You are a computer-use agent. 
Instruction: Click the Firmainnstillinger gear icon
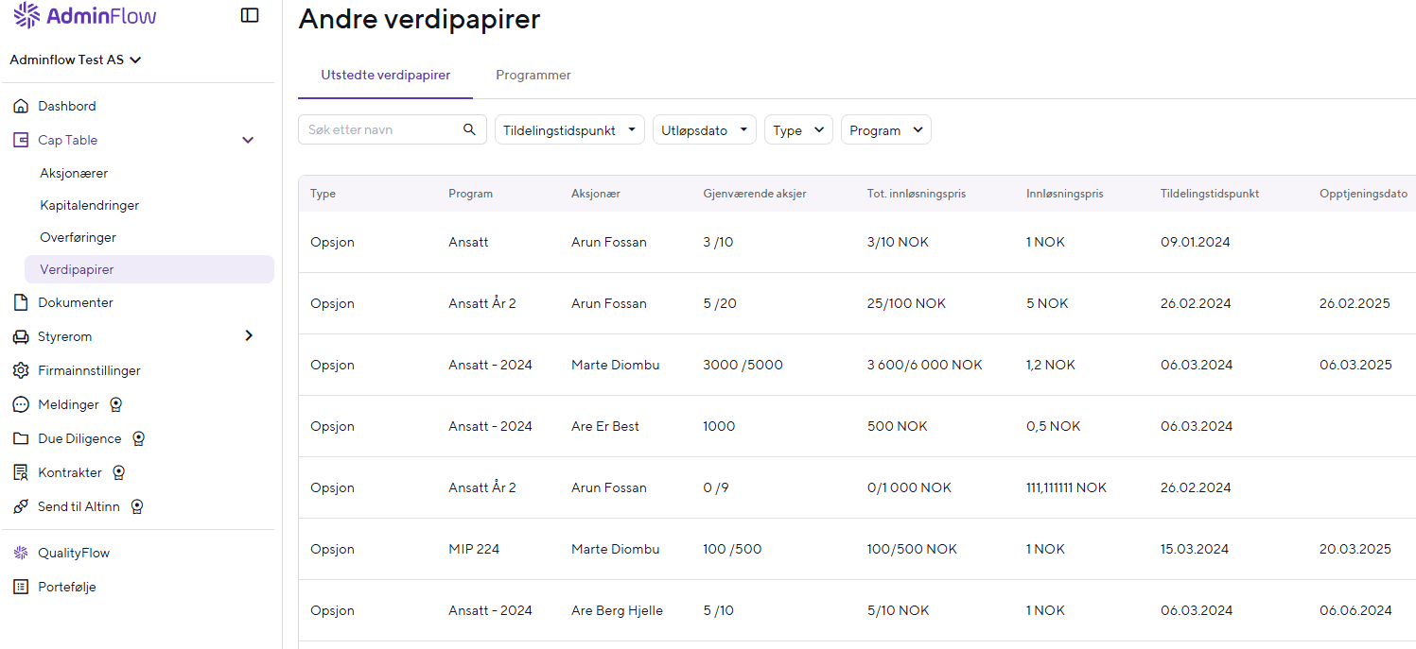[x=21, y=370]
